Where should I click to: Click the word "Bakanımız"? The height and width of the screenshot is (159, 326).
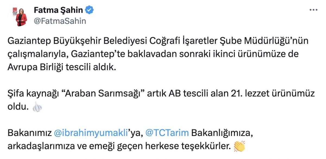coord(30,133)
